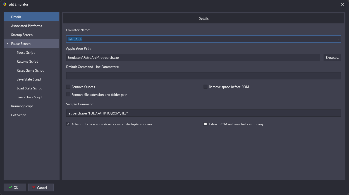Confirm with the OK button

[15, 187]
